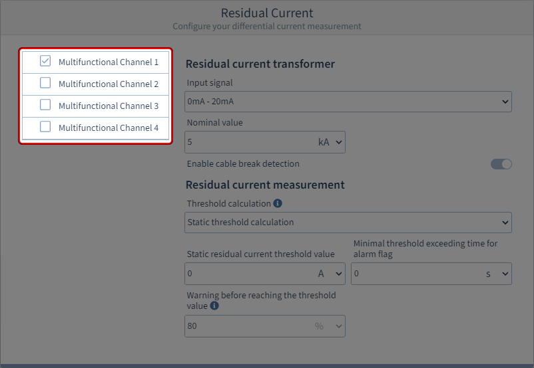Image resolution: width=534 pixels, height=368 pixels.
Task: Click the Nominal value input field
Action: pyautogui.click(x=246, y=142)
